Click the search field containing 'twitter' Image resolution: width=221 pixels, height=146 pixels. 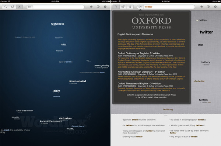pyautogui.click(x=169, y=7)
